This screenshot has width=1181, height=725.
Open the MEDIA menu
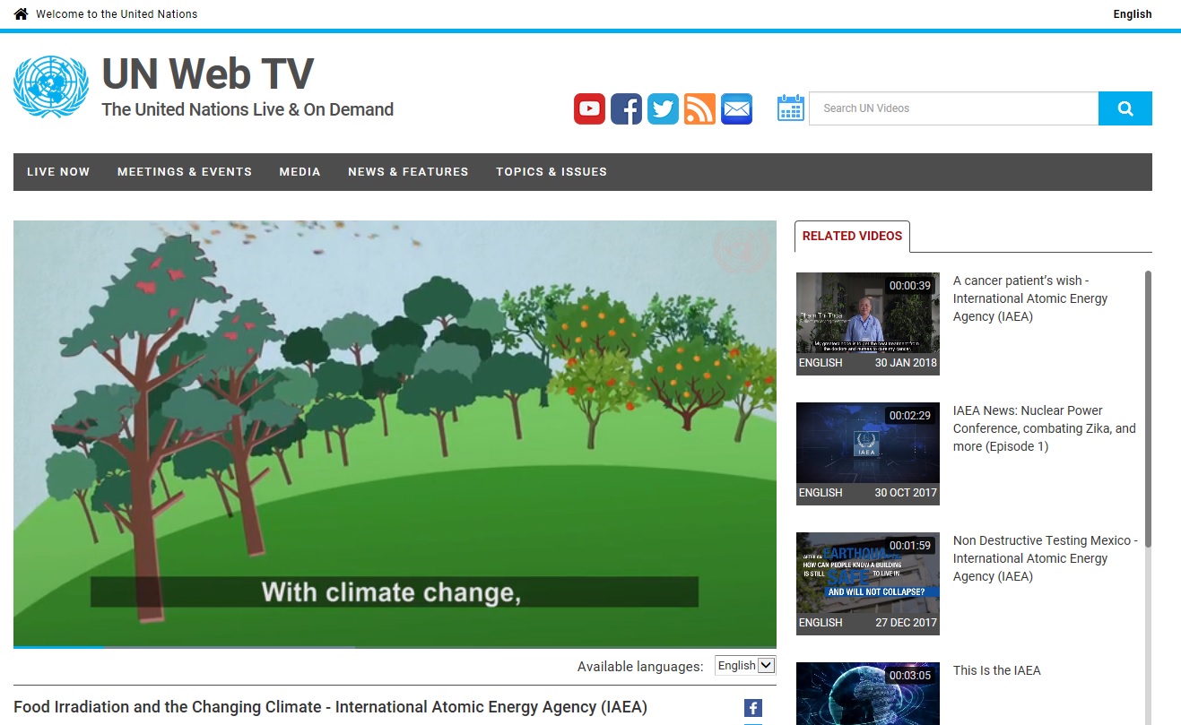pyautogui.click(x=300, y=172)
